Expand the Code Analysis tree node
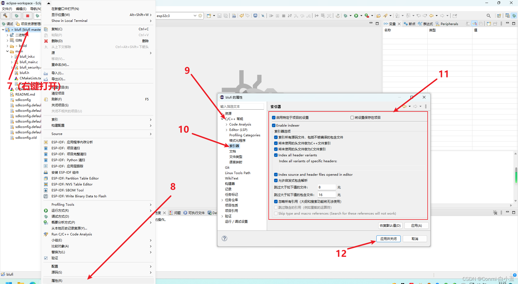 (226, 124)
